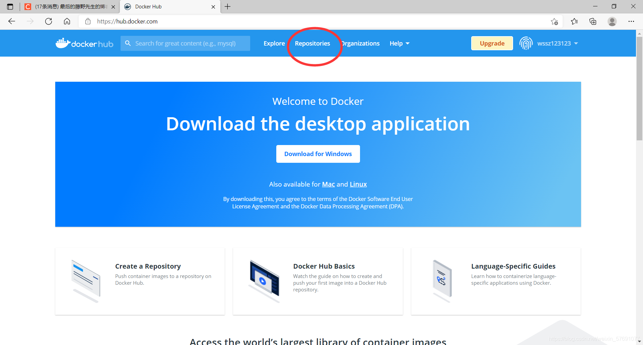Click the search magnifier icon
Viewport: 643px width, 345px height.
pyautogui.click(x=128, y=43)
